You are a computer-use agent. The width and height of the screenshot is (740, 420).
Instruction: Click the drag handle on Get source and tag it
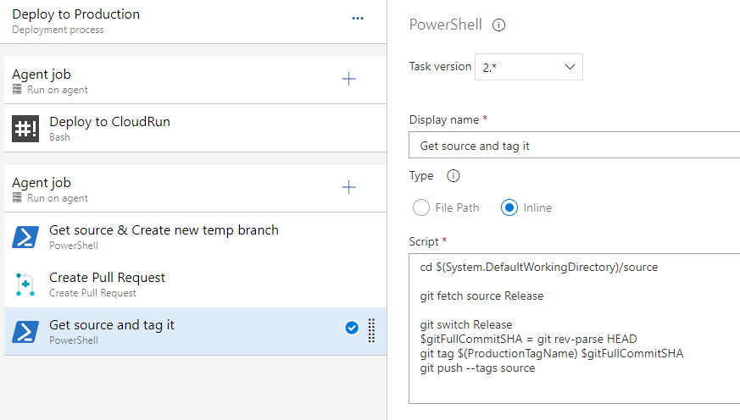coord(371,330)
